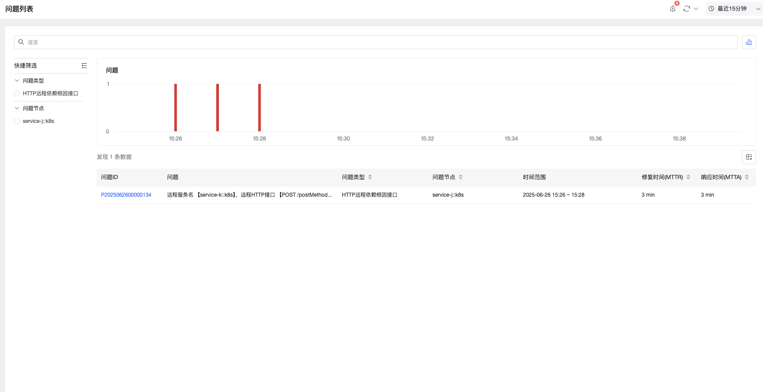The height and width of the screenshot is (392, 763).
Task: Sort by 修复时间(MTTR) column arrows
Action: point(688,177)
